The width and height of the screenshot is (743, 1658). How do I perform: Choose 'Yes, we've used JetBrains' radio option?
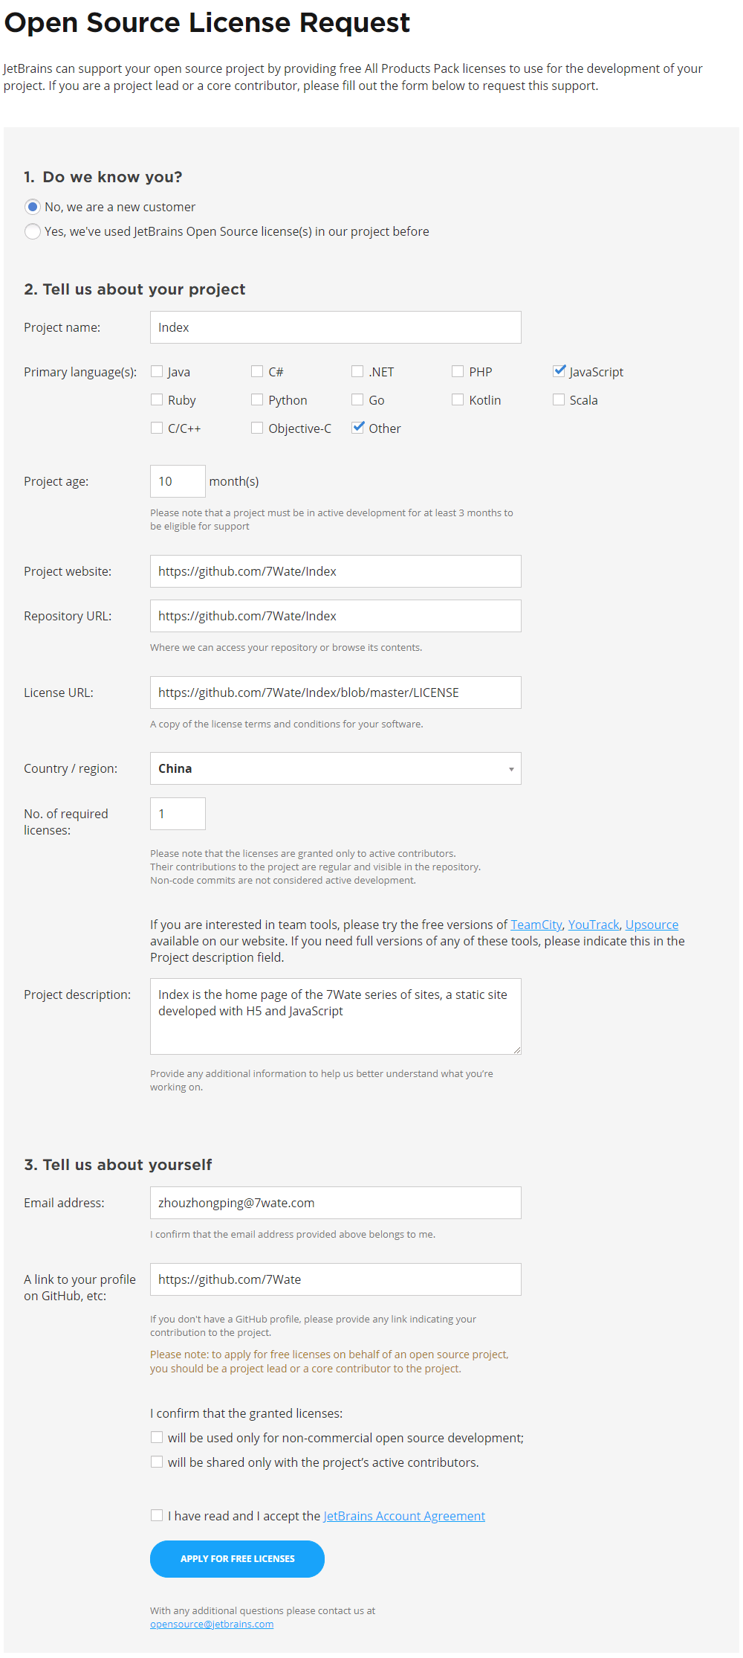(x=33, y=231)
